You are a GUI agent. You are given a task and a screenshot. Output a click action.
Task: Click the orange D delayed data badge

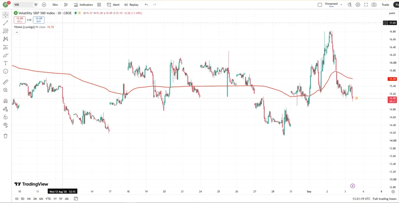pos(79,13)
